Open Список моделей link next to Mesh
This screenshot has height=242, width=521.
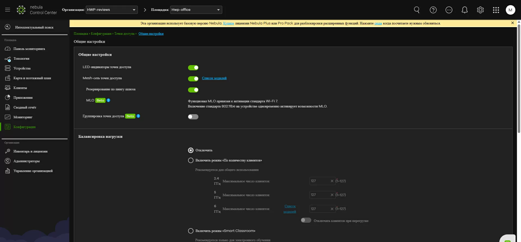[214, 78]
